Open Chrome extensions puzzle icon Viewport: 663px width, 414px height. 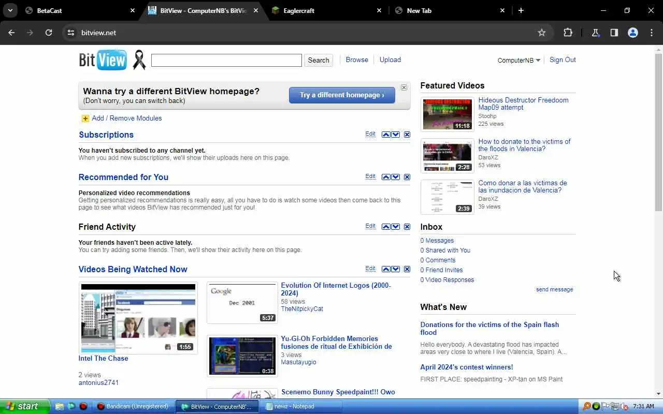pos(568,33)
